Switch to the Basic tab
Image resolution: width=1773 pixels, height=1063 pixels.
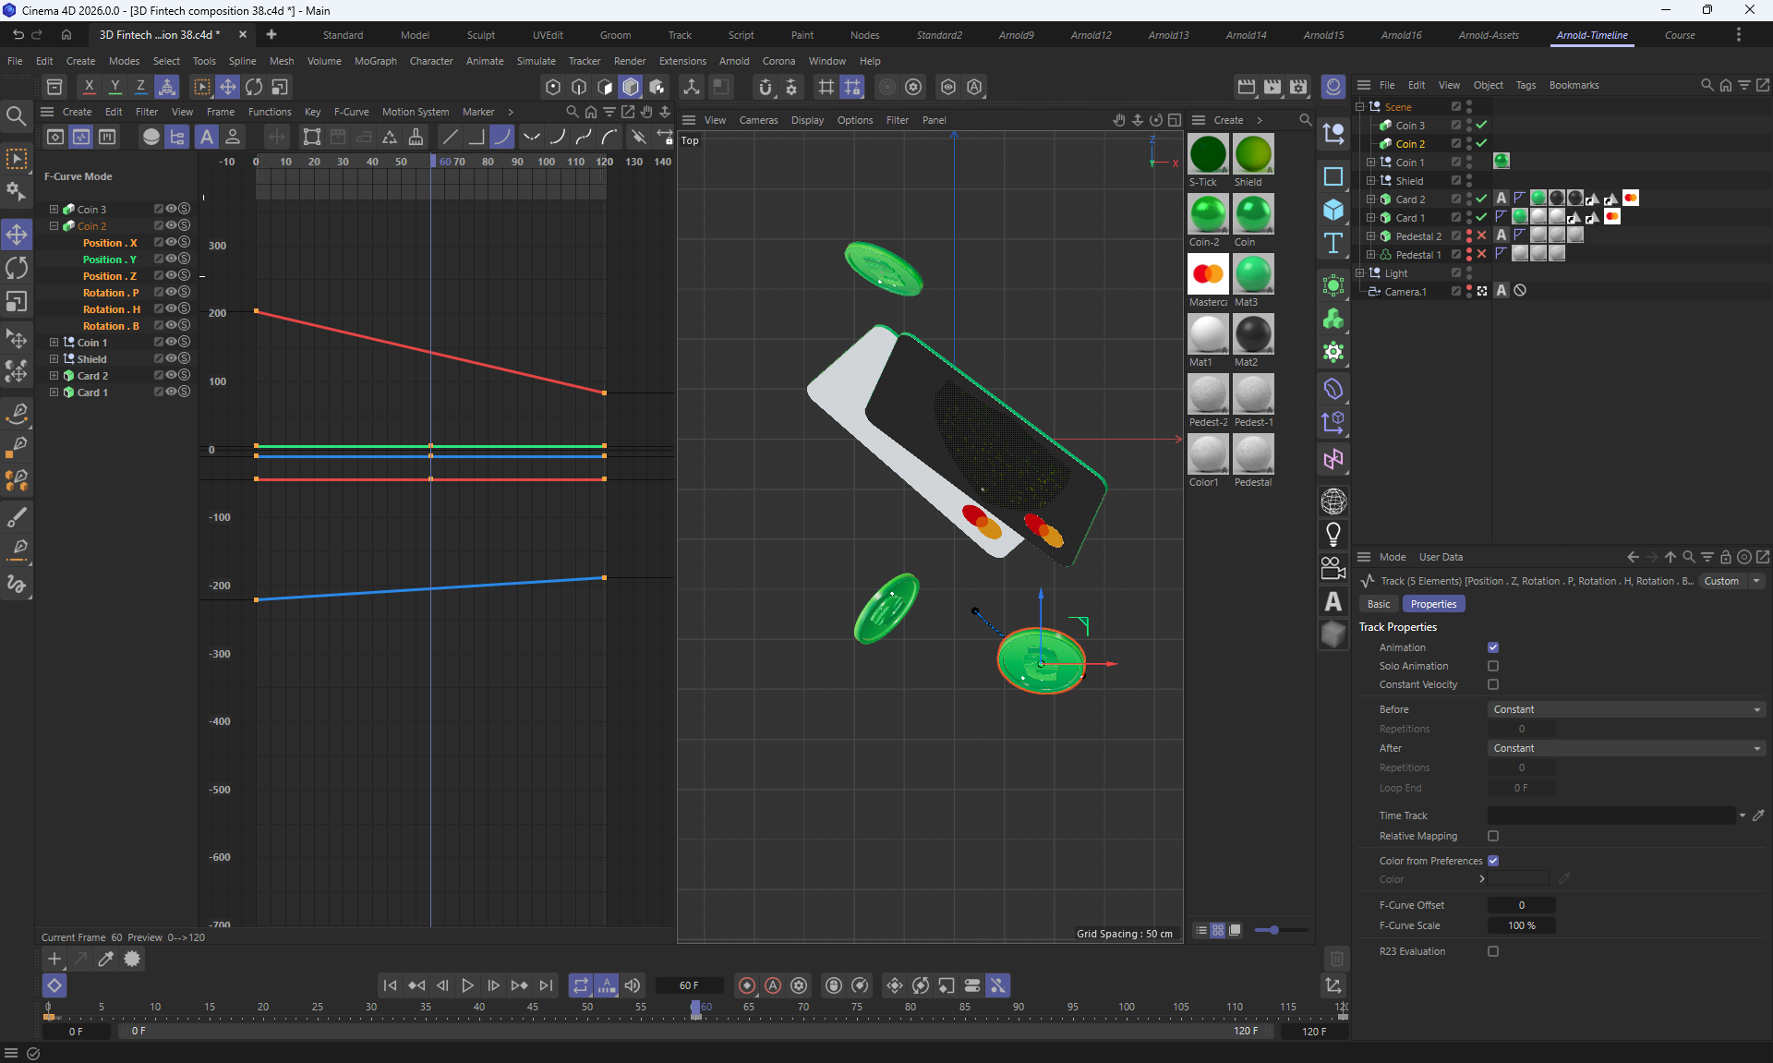tap(1379, 604)
